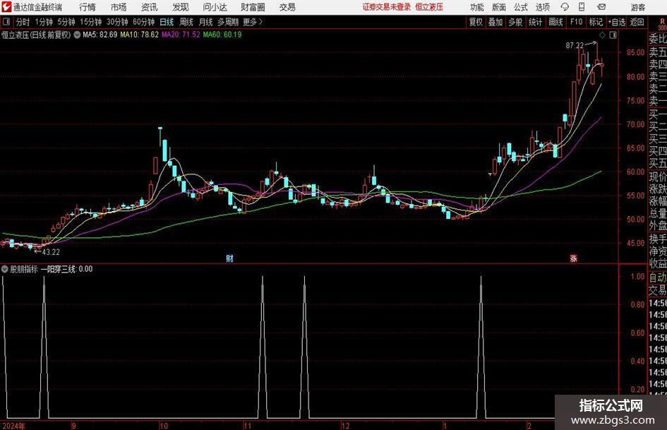Open the 版面 menu

click(x=498, y=7)
